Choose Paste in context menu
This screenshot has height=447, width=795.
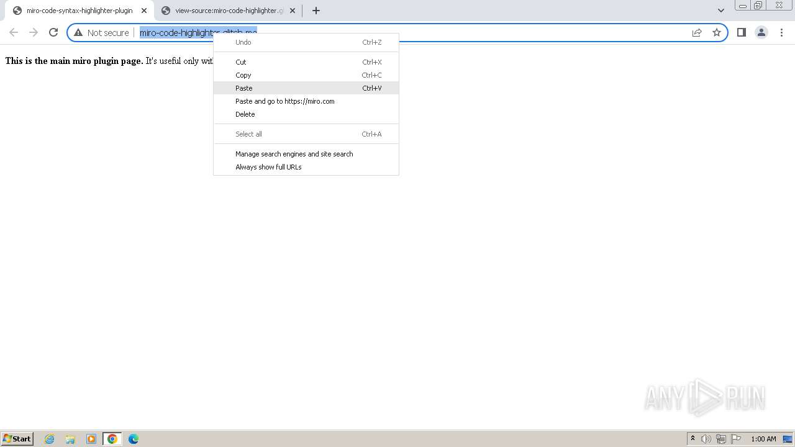point(306,88)
